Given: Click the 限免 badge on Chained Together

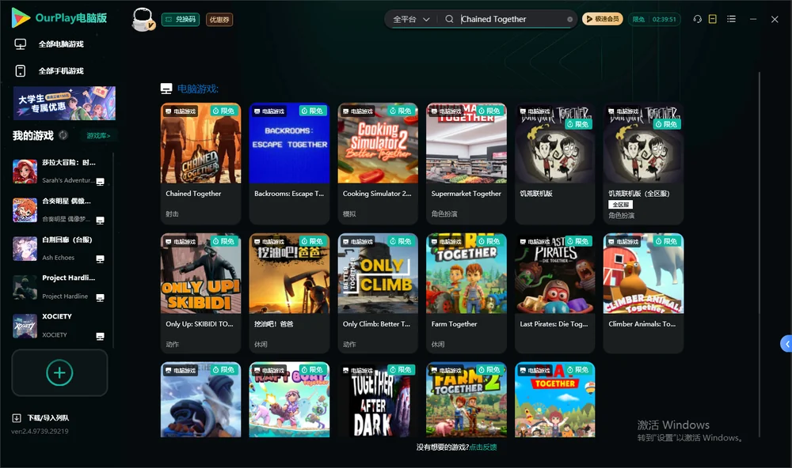Looking at the screenshot, I should [223, 111].
